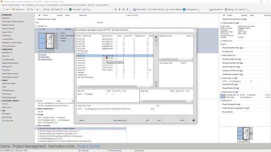Open Cut Optimisation in the sidebar
Image resolution: width=271 pixels, height=152 pixels.
click(x=8, y=60)
